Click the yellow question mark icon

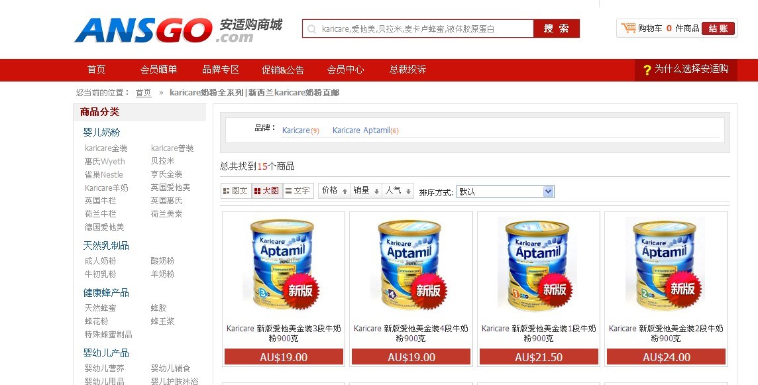(647, 70)
